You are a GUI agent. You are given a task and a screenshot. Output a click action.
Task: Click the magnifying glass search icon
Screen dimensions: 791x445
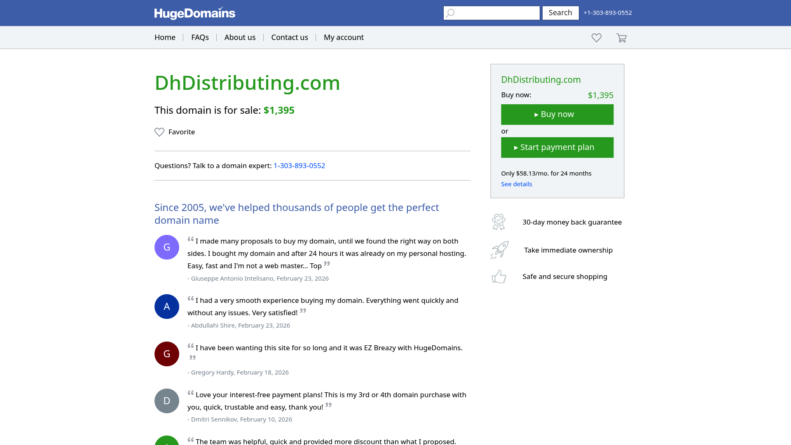(450, 13)
